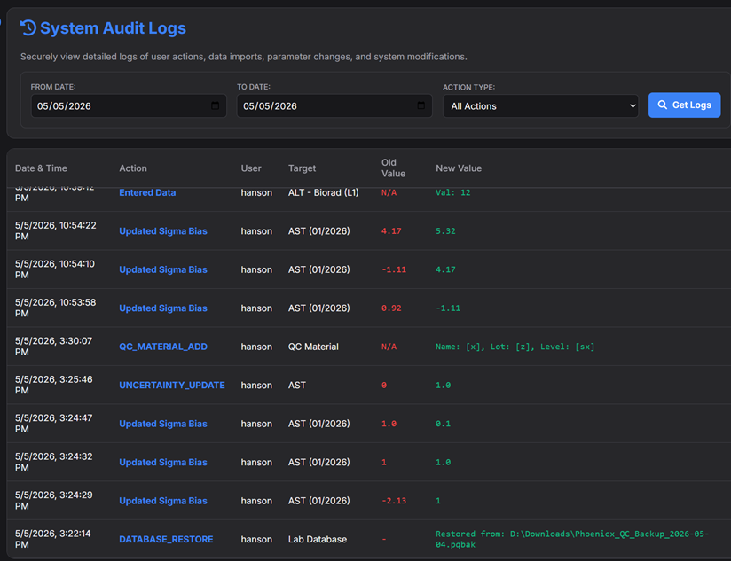Screen dimensions: 731x561
Task: Select Updated Sigma Bias at 10:54:10 PM
Action: click(162, 269)
